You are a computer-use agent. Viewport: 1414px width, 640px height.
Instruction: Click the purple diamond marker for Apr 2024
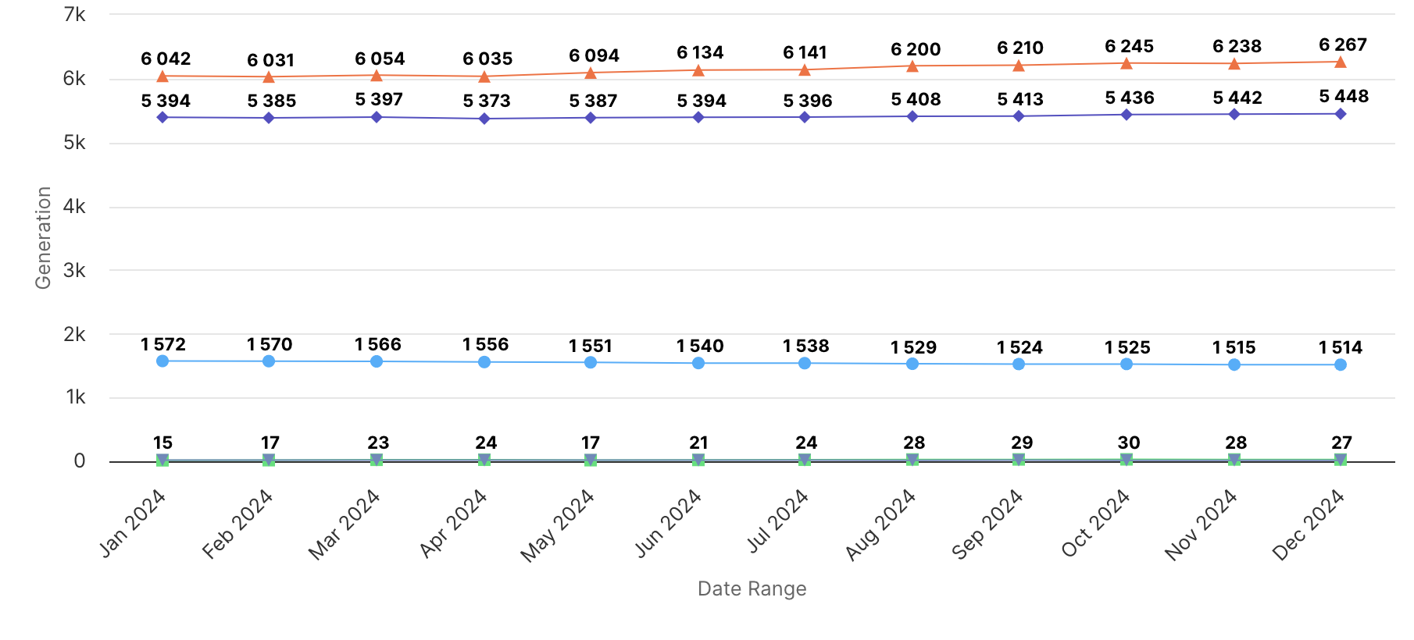click(x=484, y=119)
